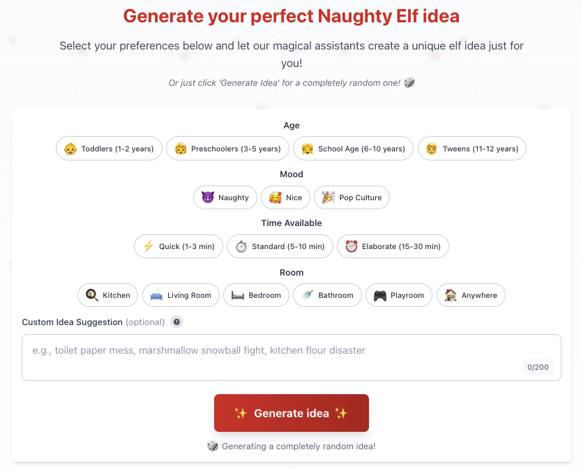Viewport: 581px width, 473px height.
Task: Click the help question mark icon
Action: [x=176, y=322]
